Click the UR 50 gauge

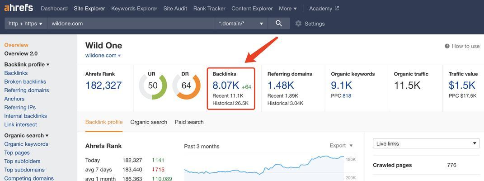[x=153, y=86]
